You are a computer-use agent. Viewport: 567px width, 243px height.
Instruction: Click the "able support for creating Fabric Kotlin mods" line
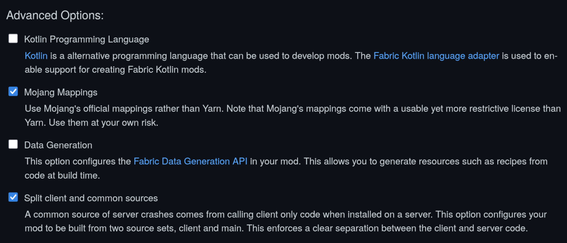115,70
